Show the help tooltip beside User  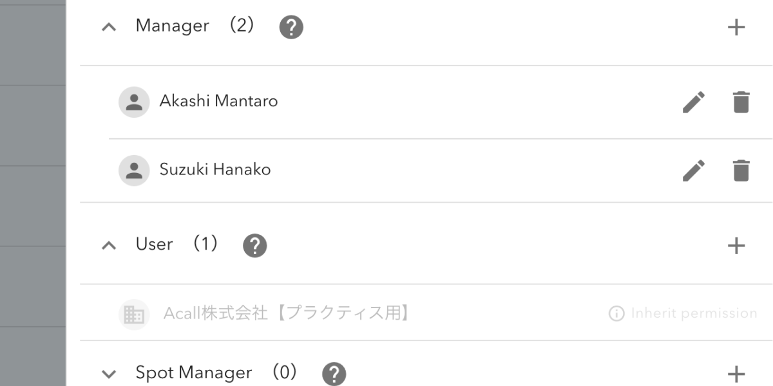[255, 246]
